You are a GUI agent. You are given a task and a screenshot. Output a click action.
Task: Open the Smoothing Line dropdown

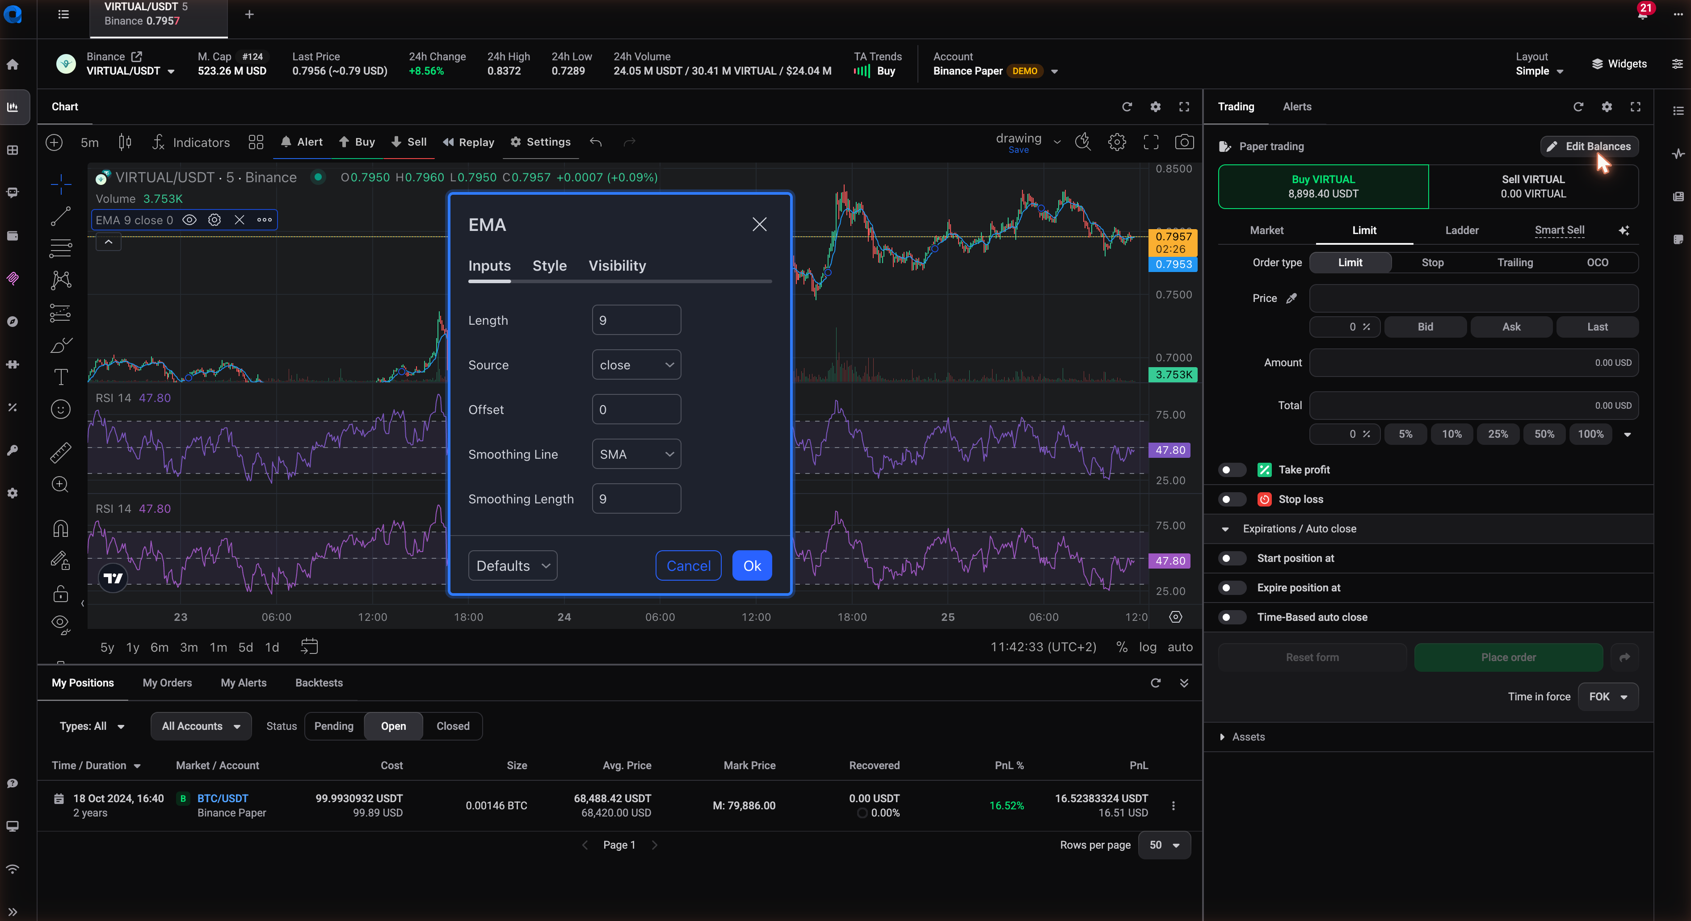pyautogui.click(x=636, y=454)
